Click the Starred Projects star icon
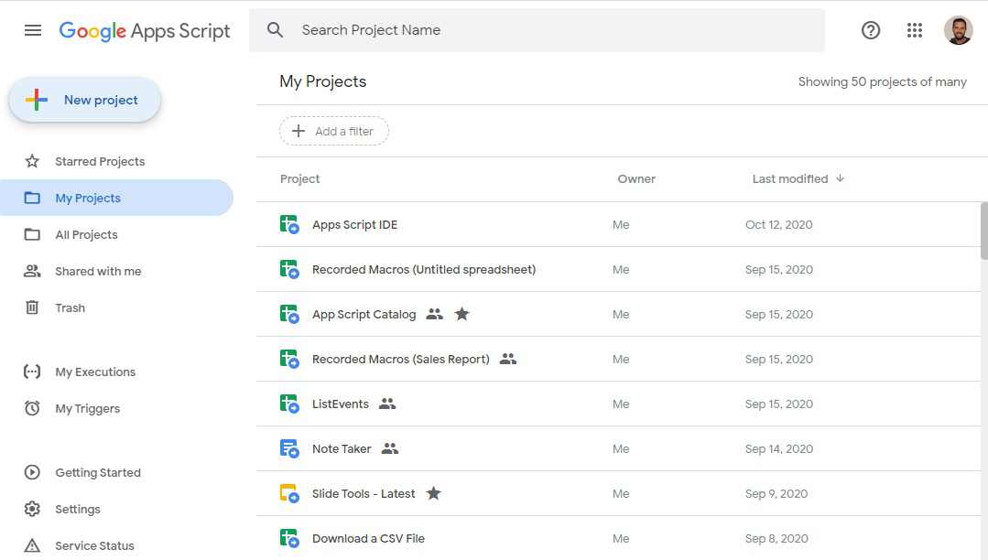Screen dimensions: 988x560 click(32, 161)
